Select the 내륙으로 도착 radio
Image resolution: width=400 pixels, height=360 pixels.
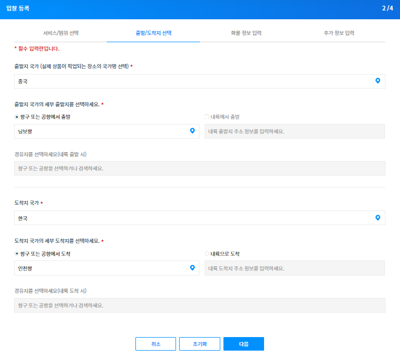click(x=207, y=254)
